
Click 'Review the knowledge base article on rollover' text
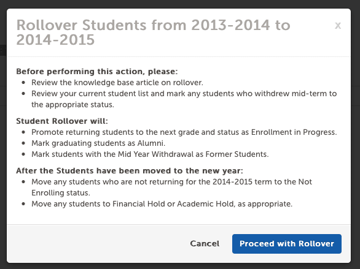[117, 83]
